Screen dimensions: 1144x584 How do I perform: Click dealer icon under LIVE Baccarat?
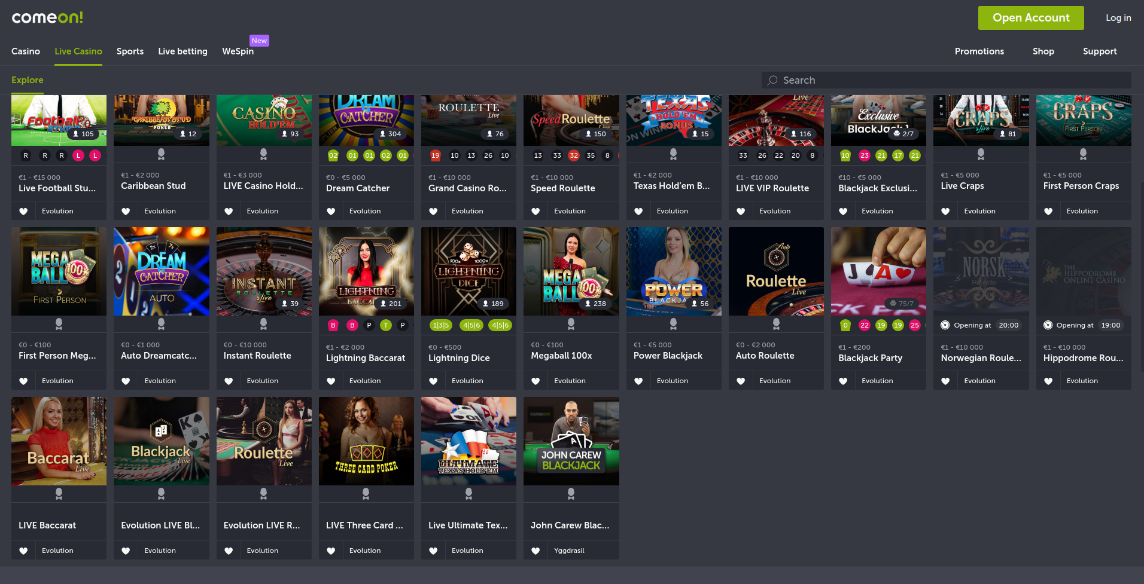59,493
